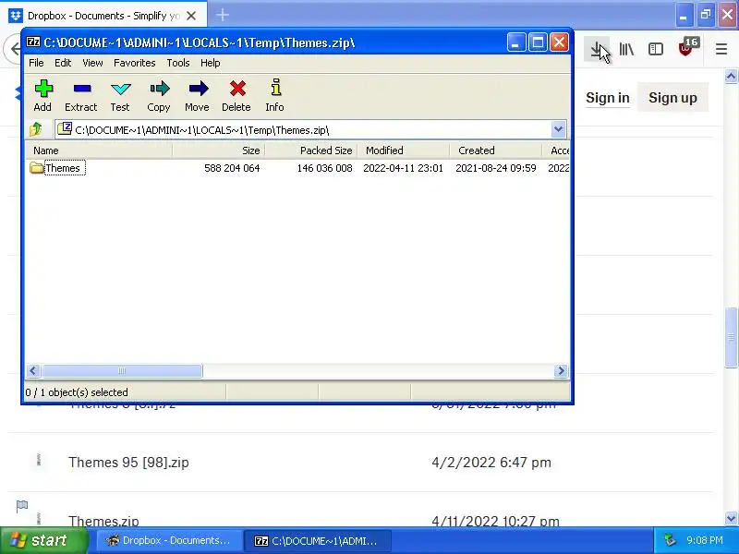The height and width of the screenshot is (554, 739).
Task: Click the 7z icon in the 7-Zip title bar
Action: pos(33,42)
